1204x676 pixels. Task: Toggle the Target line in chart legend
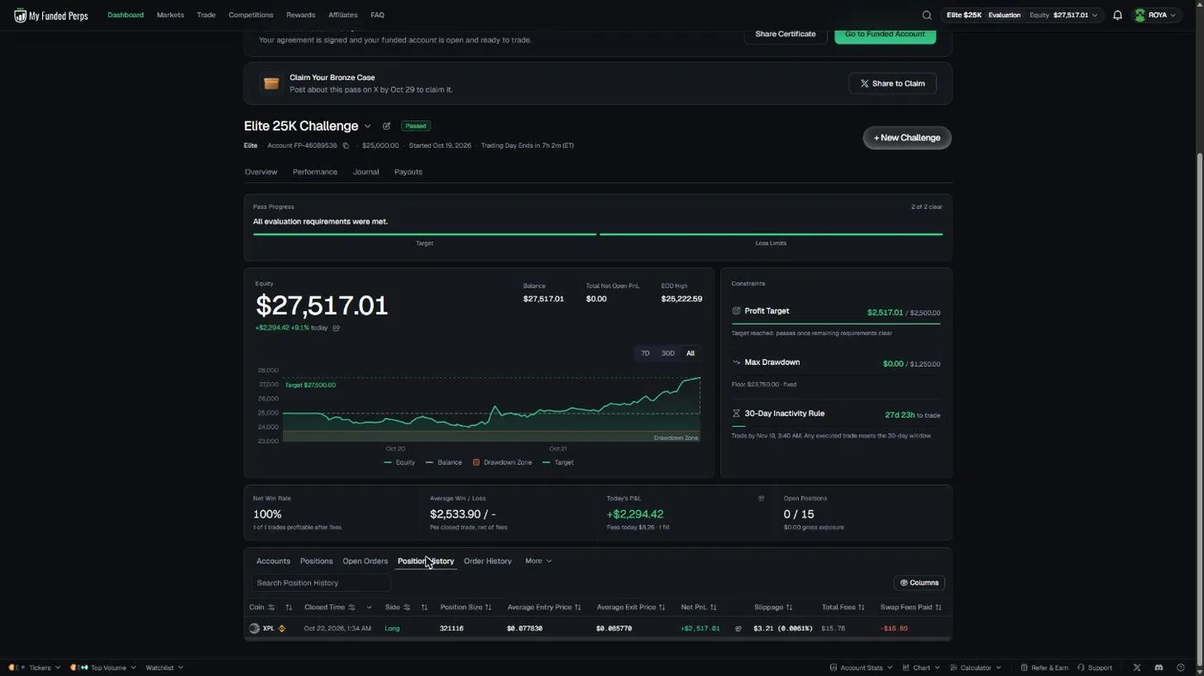click(x=558, y=463)
